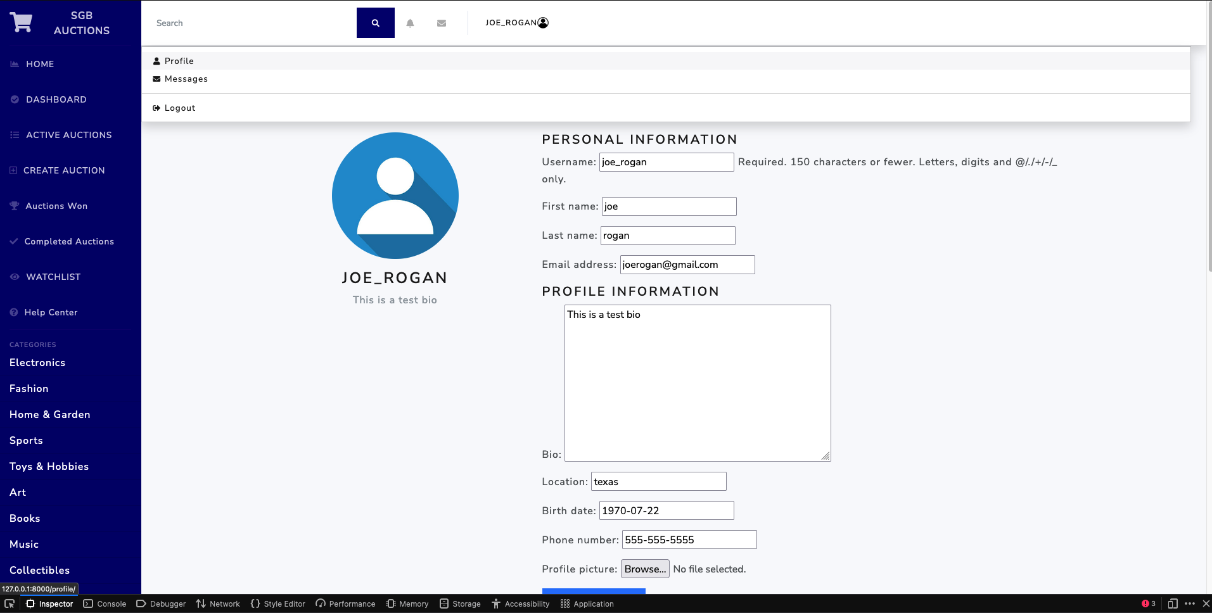This screenshot has width=1212, height=613.
Task: Browse the Music category
Action: coord(24,545)
